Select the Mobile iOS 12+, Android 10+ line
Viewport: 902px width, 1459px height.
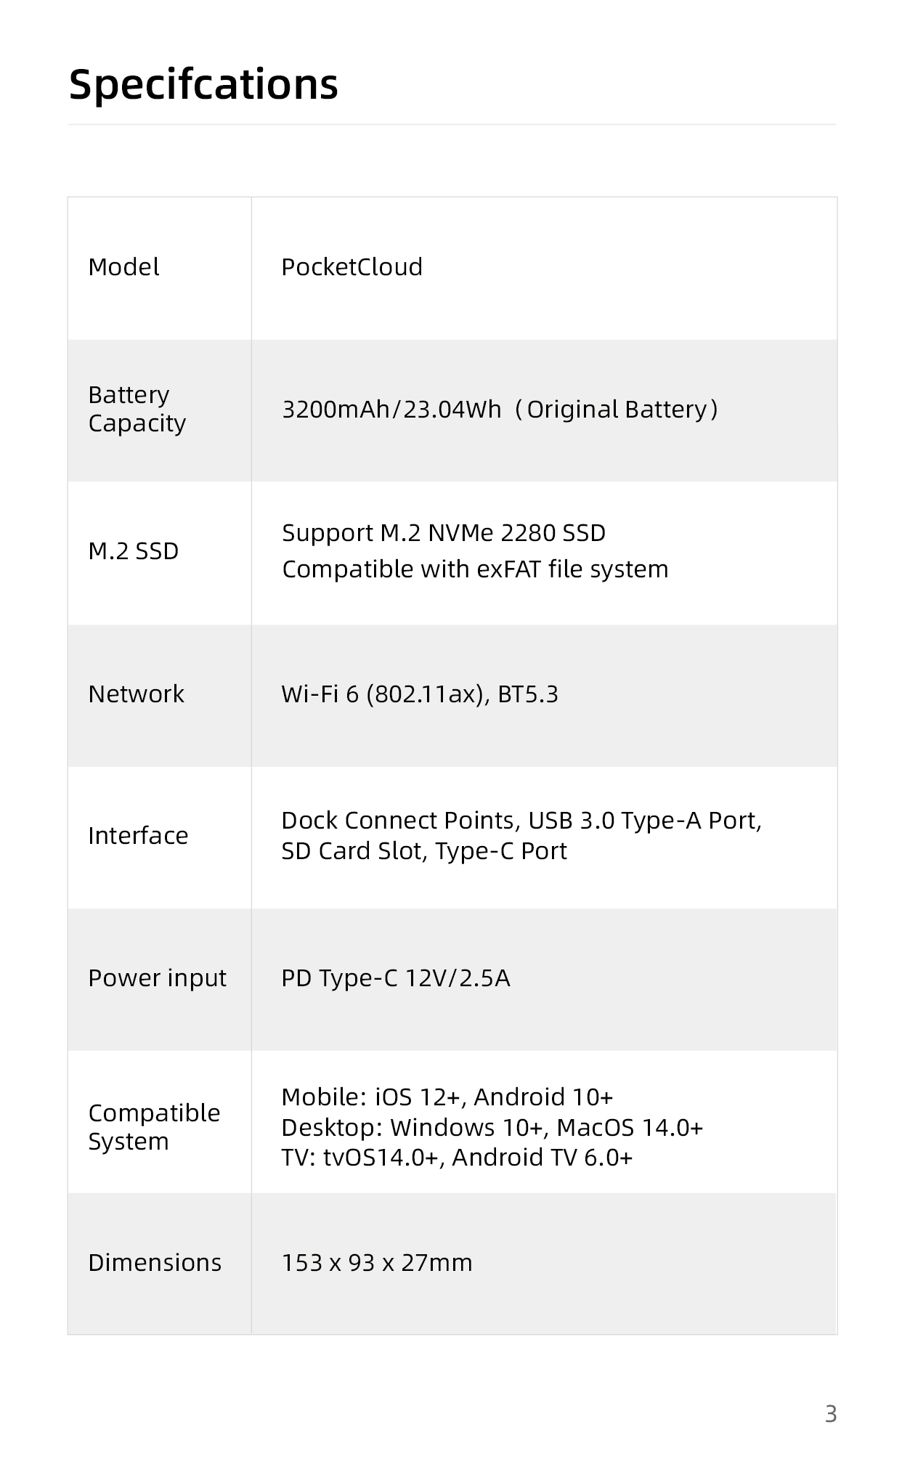click(x=447, y=1097)
